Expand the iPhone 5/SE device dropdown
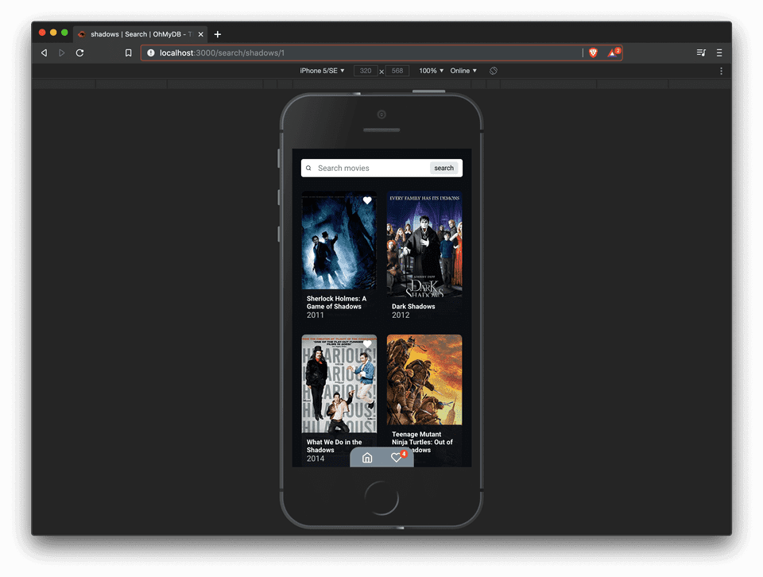The width and height of the screenshot is (763, 577). coord(322,71)
